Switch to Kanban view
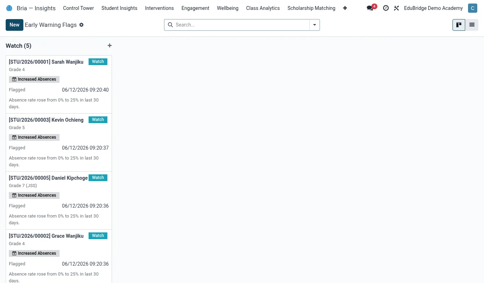Viewport: 484px width, 283px height. click(x=459, y=25)
